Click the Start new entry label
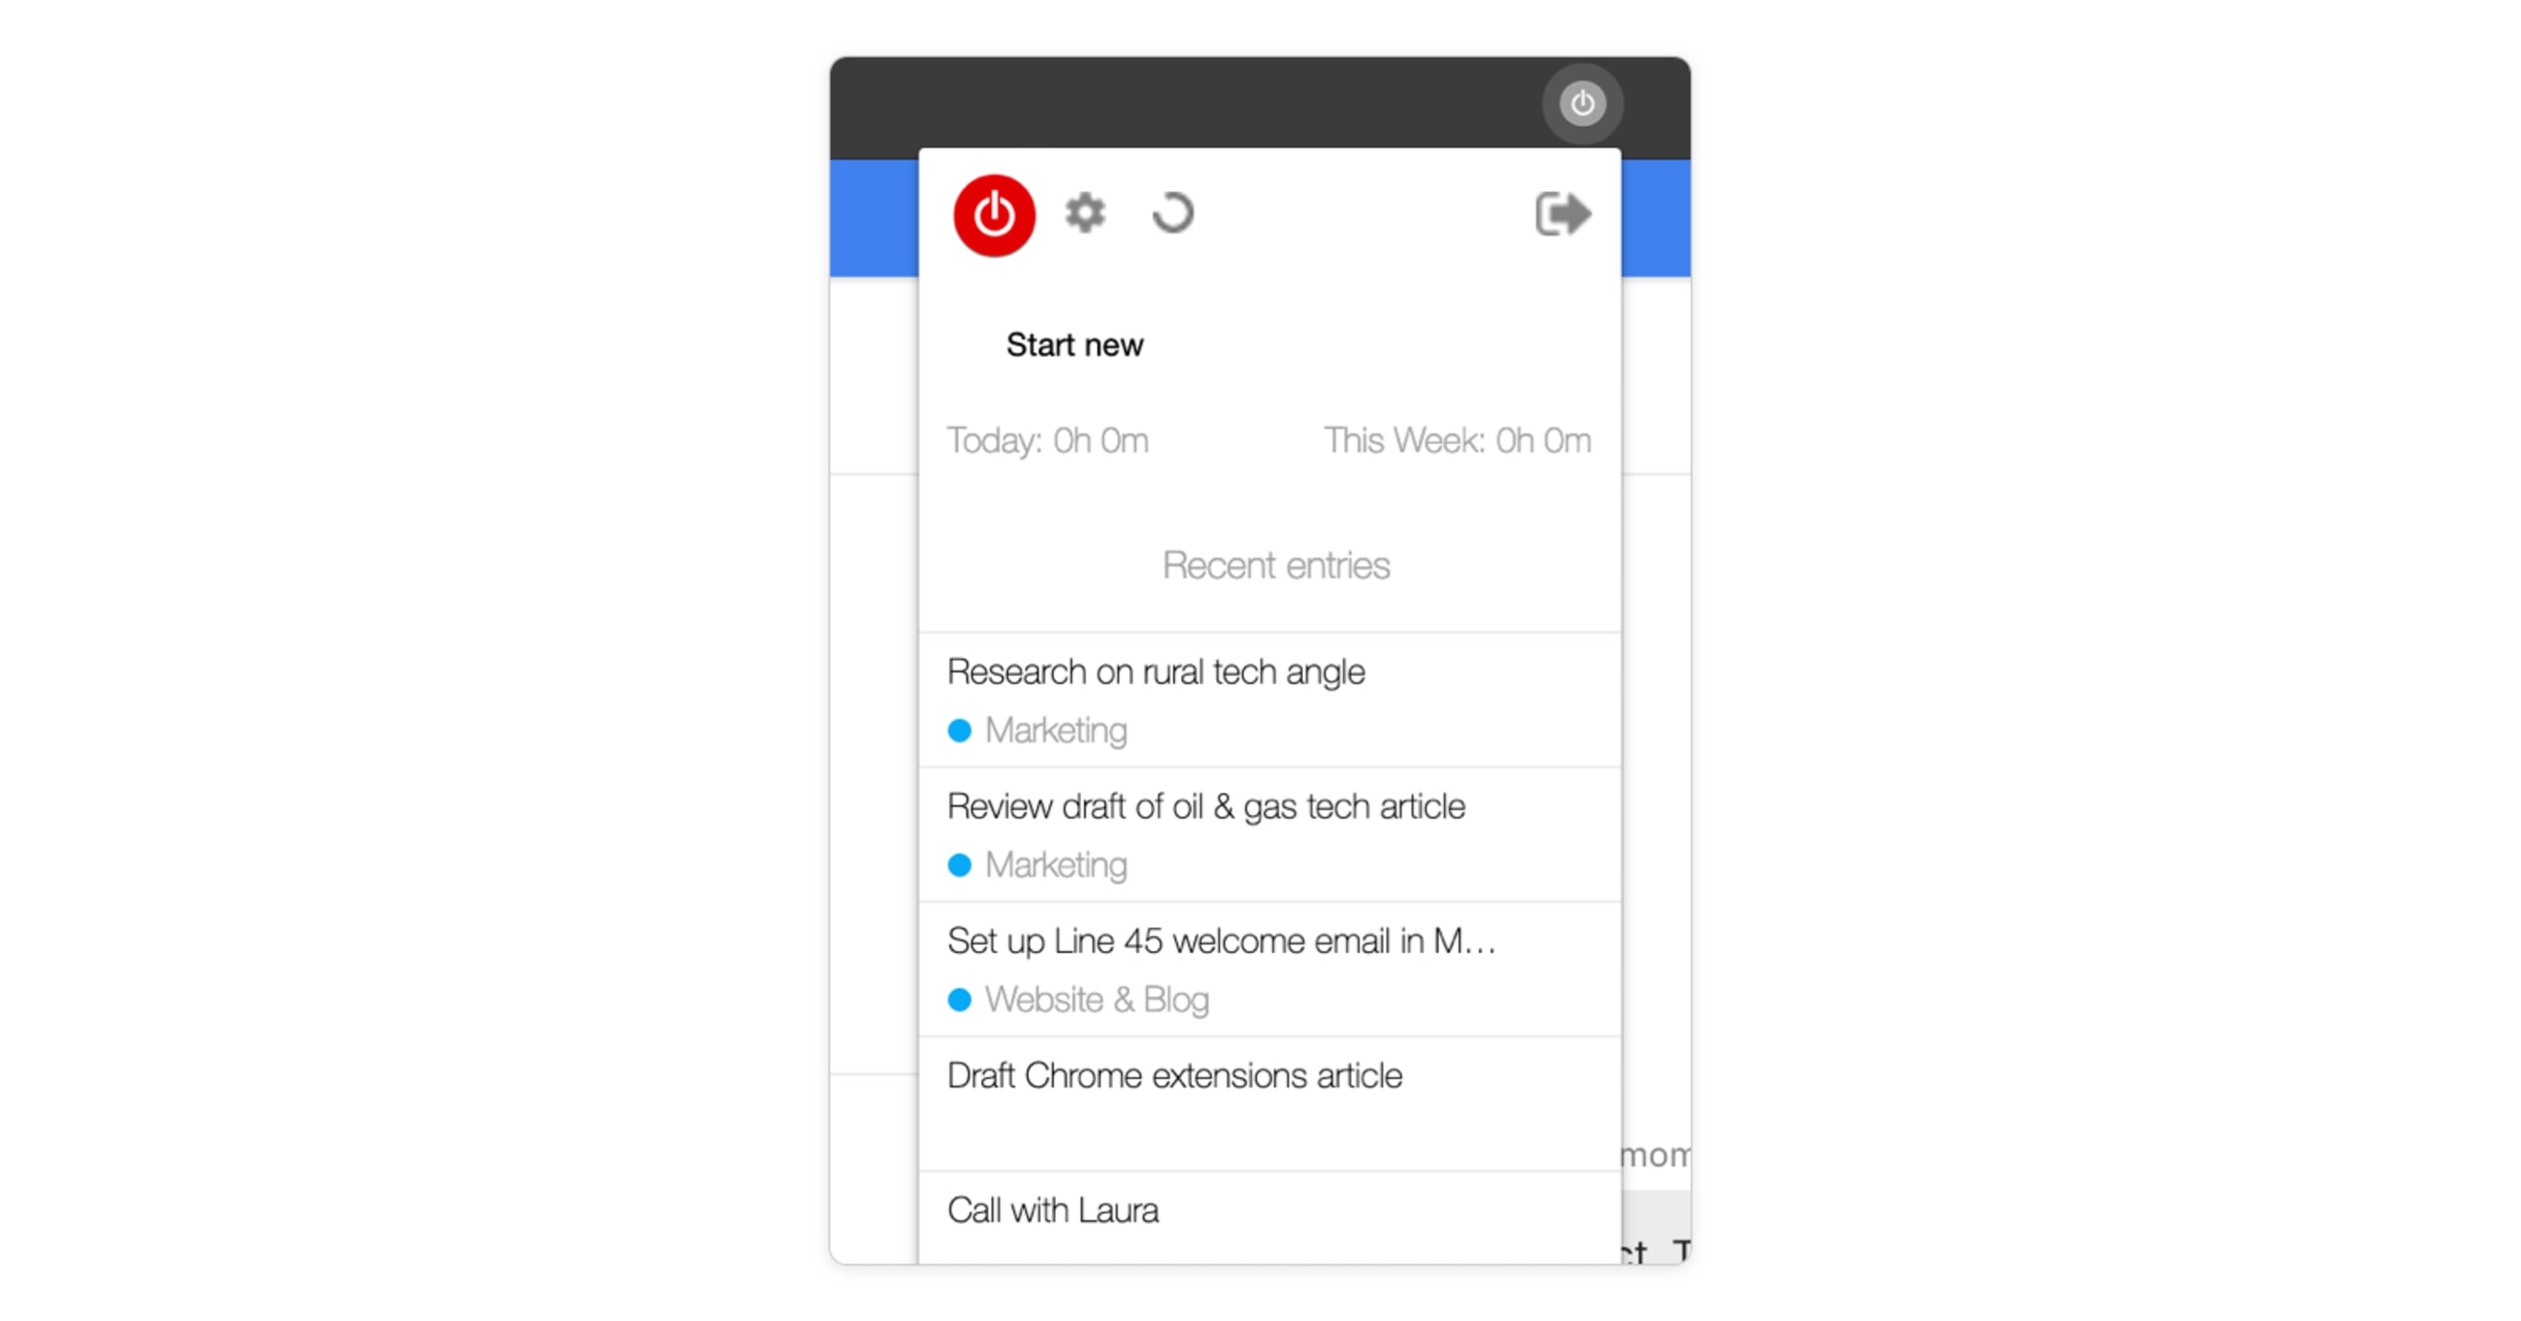 coord(1074,344)
